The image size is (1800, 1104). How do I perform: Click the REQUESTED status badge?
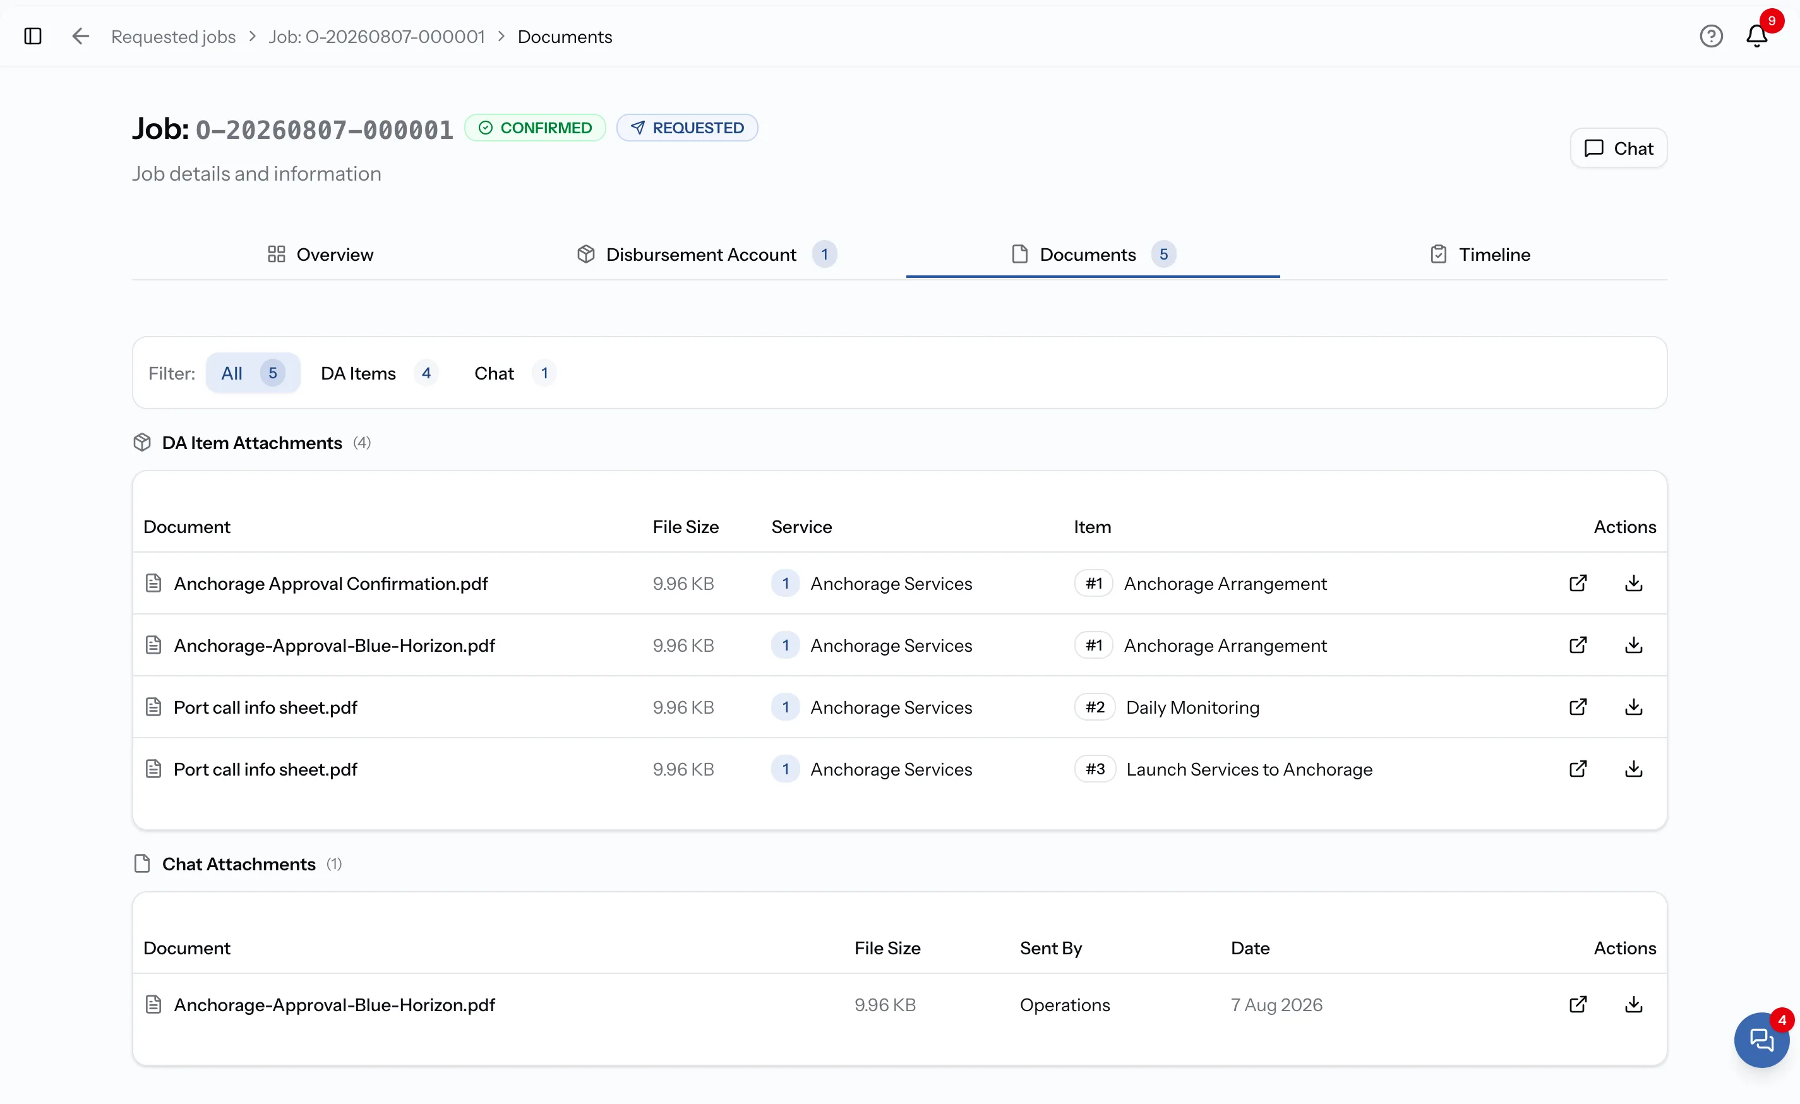(687, 128)
